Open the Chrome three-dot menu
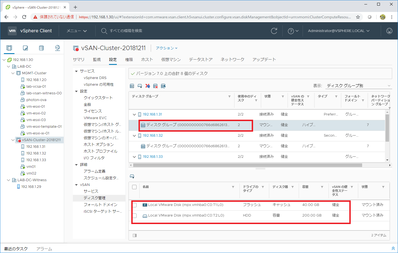The width and height of the screenshot is (398, 253). point(392,17)
